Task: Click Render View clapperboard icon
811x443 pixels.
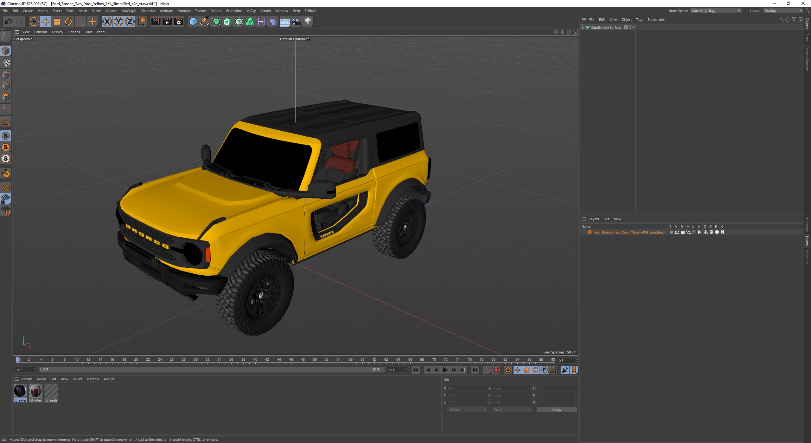Action: 156,22
